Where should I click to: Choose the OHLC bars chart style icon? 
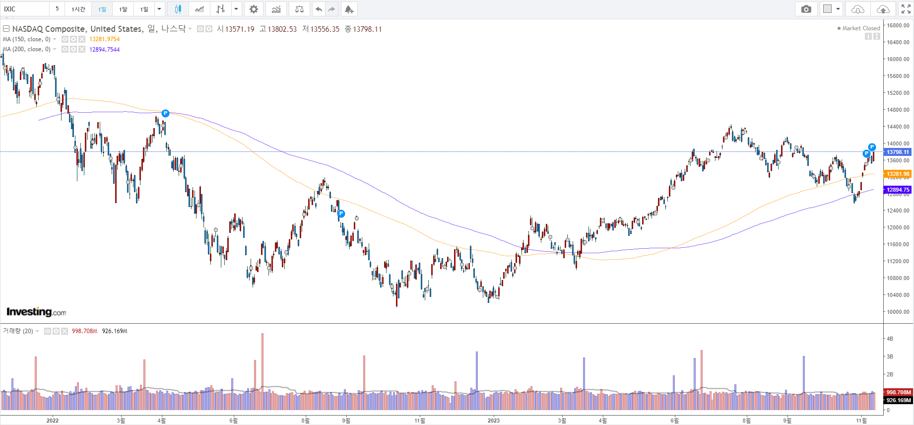[221, 9]
